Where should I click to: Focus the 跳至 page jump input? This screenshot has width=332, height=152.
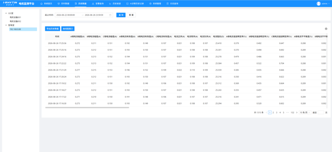[321, 112]
